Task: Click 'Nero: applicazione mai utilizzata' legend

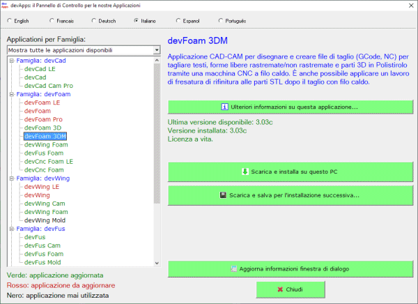Action: [x=58, y=296]
